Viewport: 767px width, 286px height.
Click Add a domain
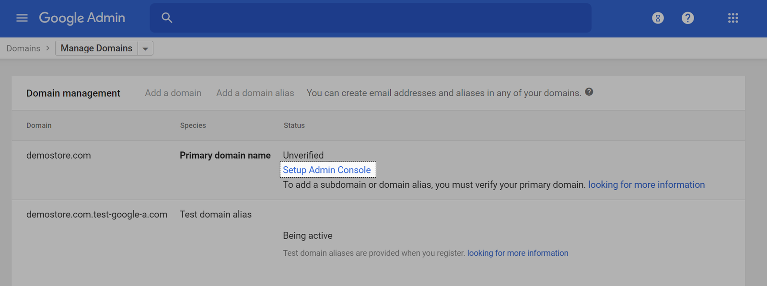pyautogui.click(x=173, y=93)
